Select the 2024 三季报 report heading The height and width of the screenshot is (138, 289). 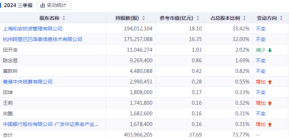coord(18,5)
